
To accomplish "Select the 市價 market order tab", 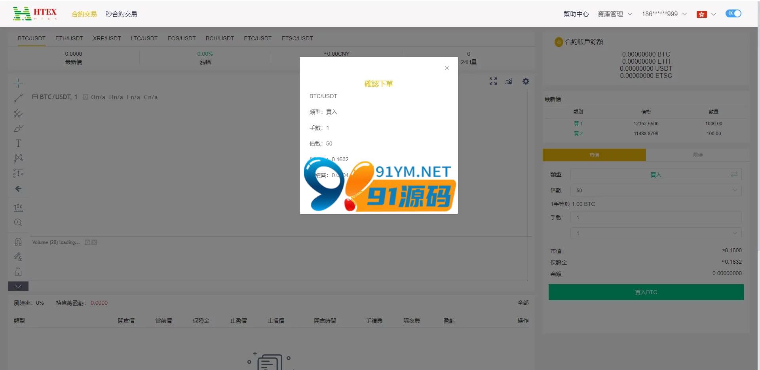I will 594,155.
